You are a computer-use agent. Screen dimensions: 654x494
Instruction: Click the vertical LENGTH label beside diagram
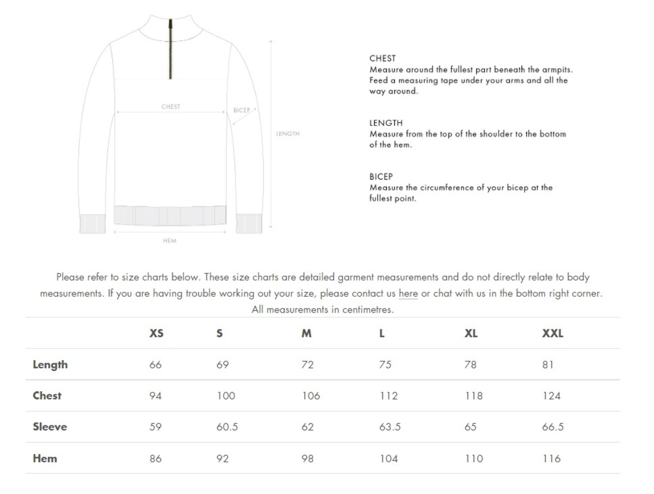click(288, 134)
